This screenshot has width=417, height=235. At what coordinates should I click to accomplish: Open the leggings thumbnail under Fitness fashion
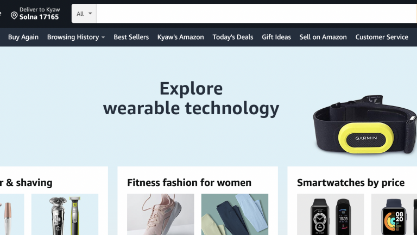coord(235,214)
